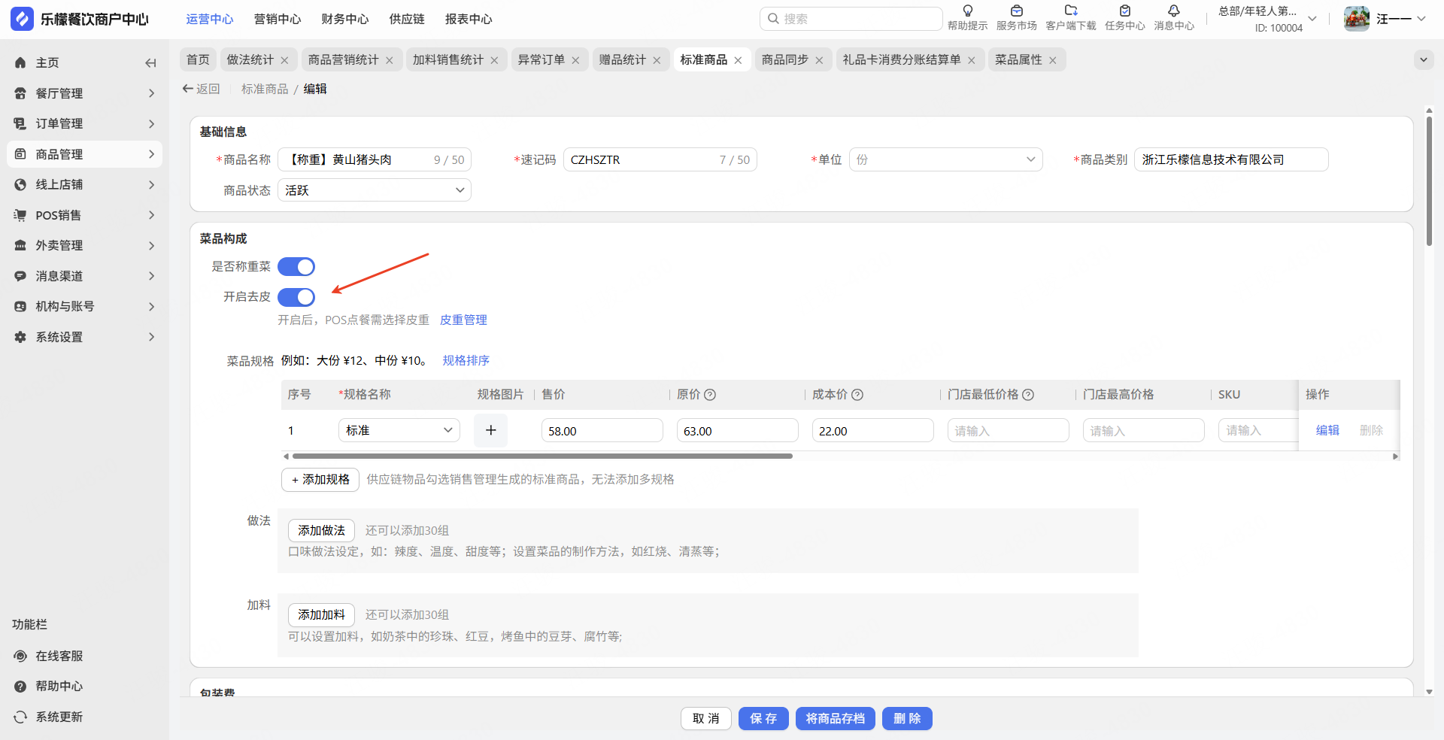Collapse the left sidebar with arrow icon

[x=150, y=63]
